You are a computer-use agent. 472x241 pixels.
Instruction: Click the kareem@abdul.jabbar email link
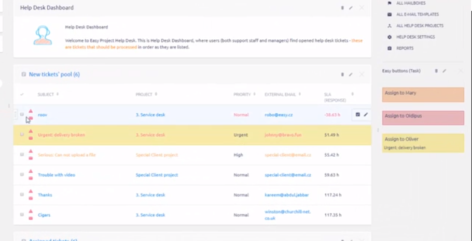[287, 195]
